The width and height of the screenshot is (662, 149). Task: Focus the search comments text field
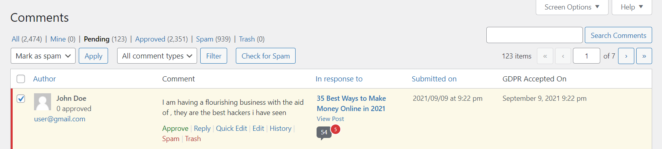coord(534,35)
